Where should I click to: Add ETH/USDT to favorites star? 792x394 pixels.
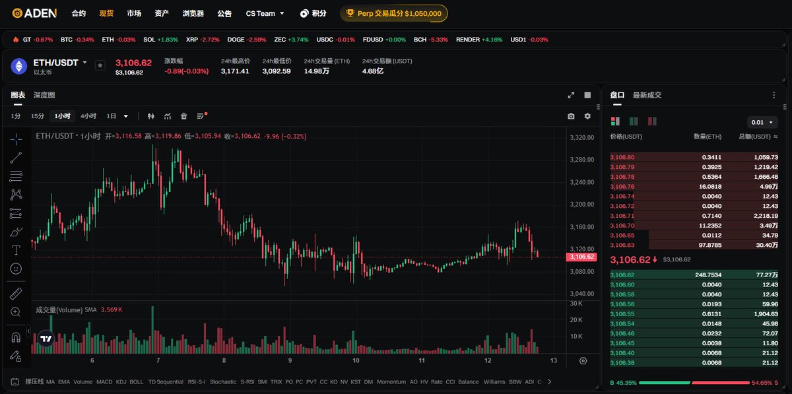(x=100, y=65)
